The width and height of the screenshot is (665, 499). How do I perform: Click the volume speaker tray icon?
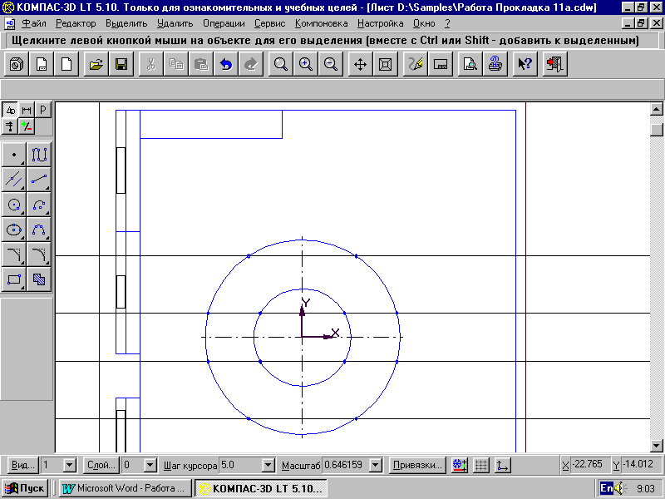(620, 488)
